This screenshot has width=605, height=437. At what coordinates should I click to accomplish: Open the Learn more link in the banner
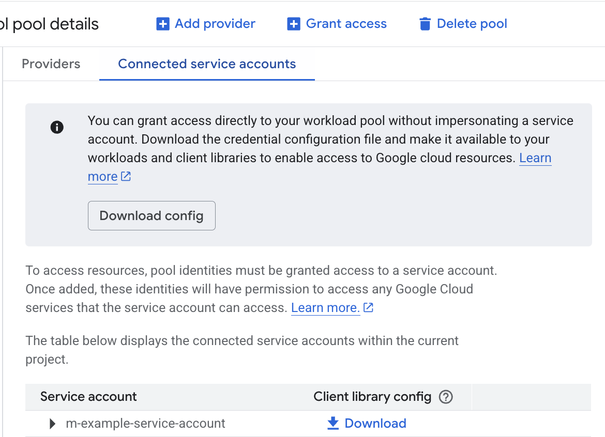(x=535, y=158)
